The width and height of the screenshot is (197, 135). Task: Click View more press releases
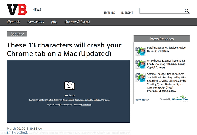[142, 100]
